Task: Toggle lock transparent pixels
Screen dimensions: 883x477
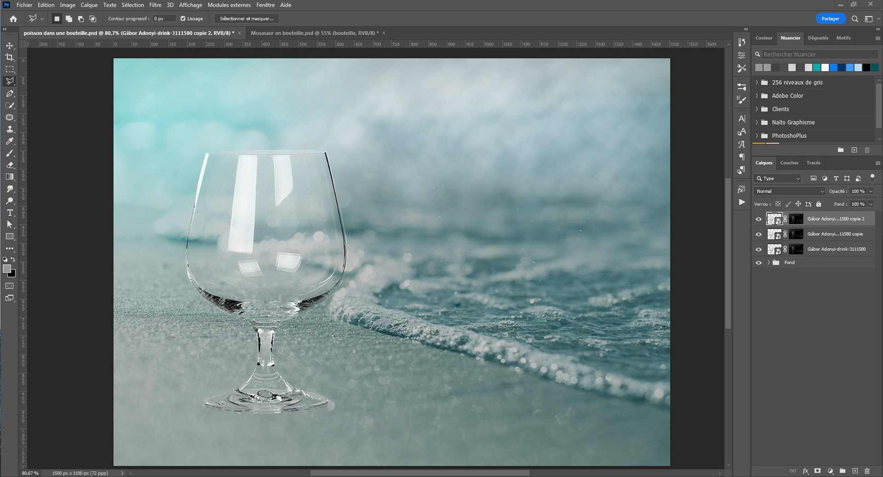Action: (778, 204)
